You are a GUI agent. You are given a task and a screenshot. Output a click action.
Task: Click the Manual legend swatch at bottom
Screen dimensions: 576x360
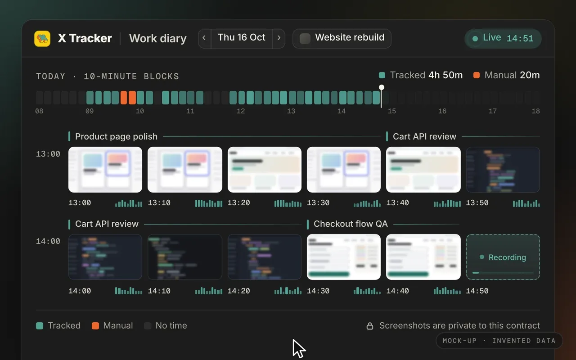[x=95, y=326]
